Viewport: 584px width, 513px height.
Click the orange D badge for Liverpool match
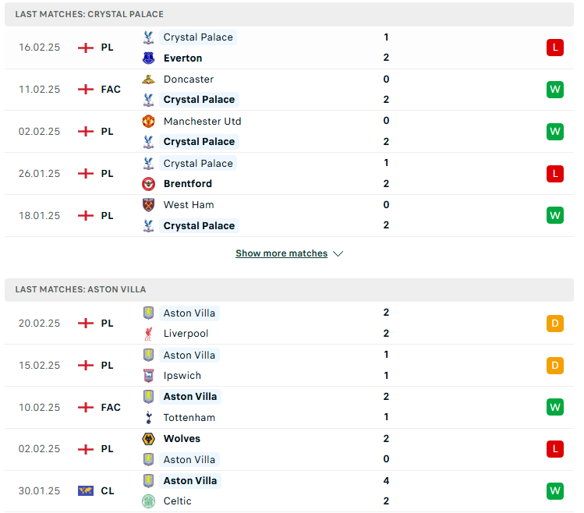[x=555, y=324]
